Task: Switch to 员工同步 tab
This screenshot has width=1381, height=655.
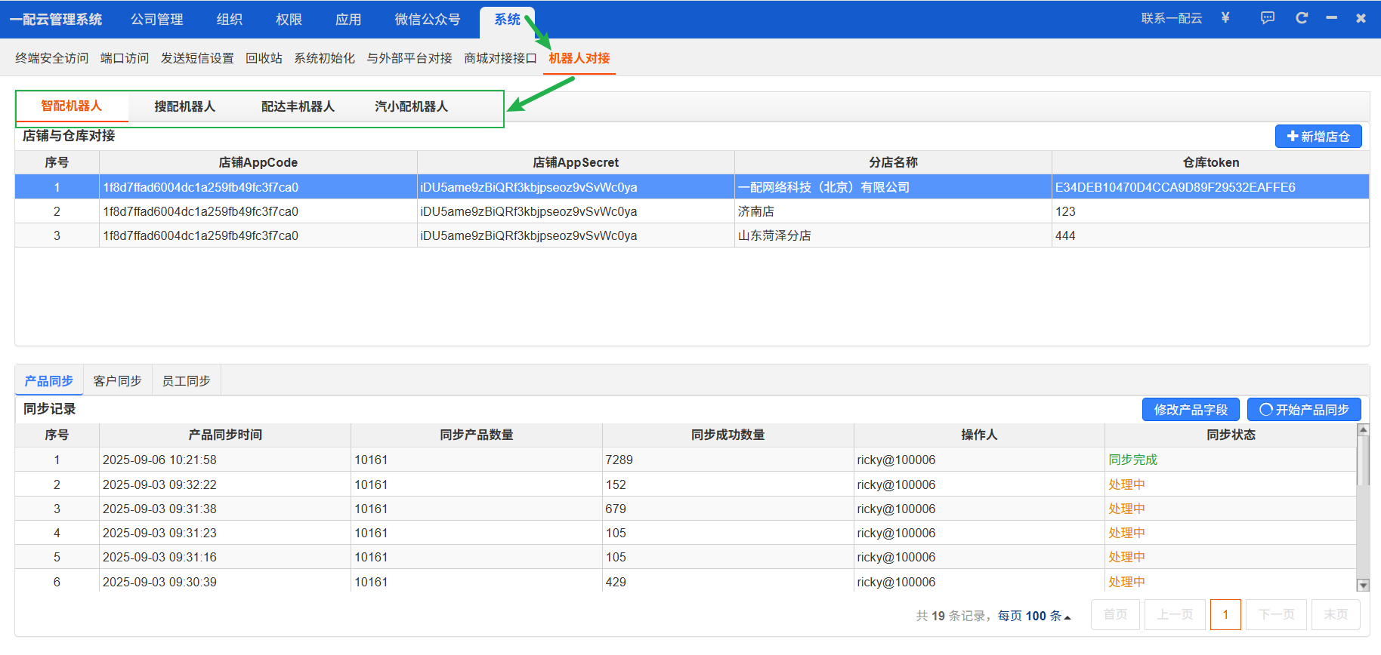Action: (x=186, y=381)
